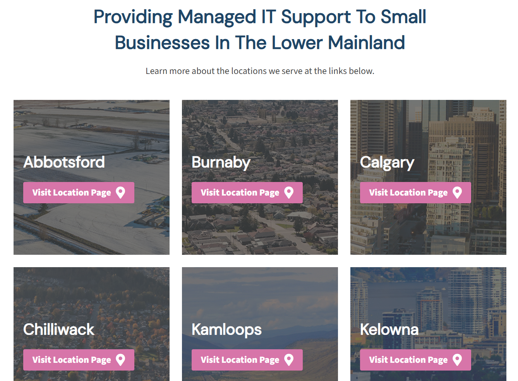The height and width of the screenshot is (381, 518).
Task: Click the map pin icon on Kelowna button
Action: [x=458, y=360]
